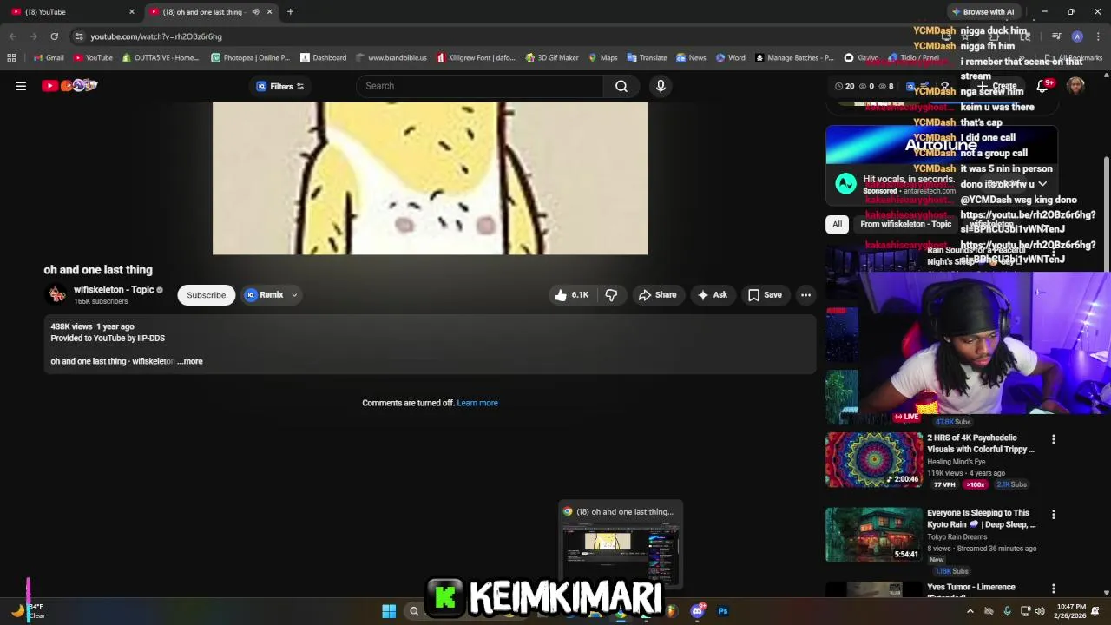Open the site info icon in the address bar
Screen dimensions: 1111x625
click(x=79, y=36)
